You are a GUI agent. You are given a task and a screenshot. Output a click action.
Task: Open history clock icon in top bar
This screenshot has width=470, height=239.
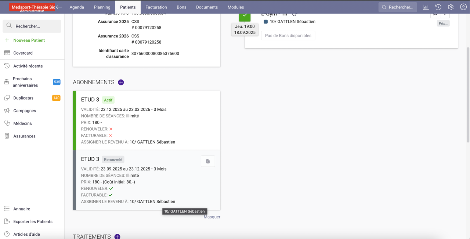[x=438, y=7]
